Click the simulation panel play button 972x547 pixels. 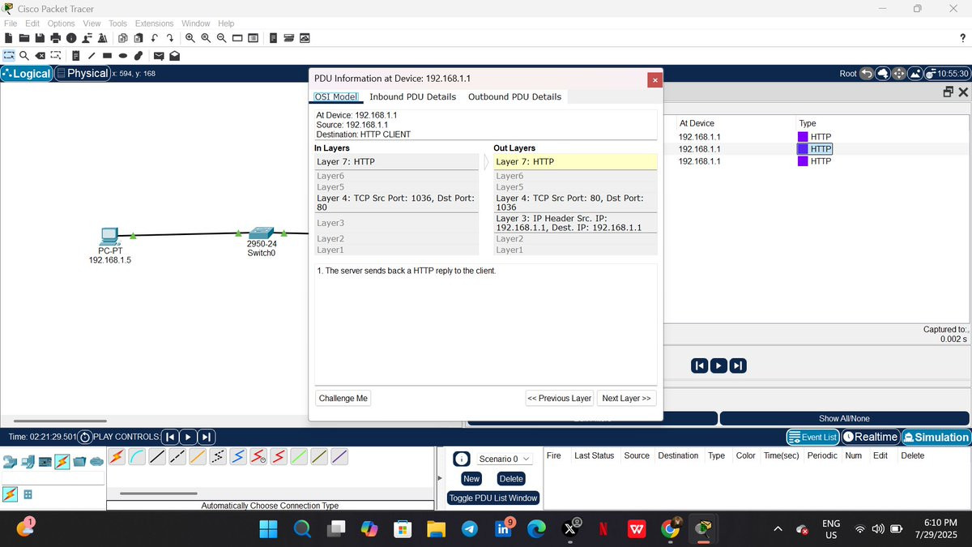click(x=718, y=365)
